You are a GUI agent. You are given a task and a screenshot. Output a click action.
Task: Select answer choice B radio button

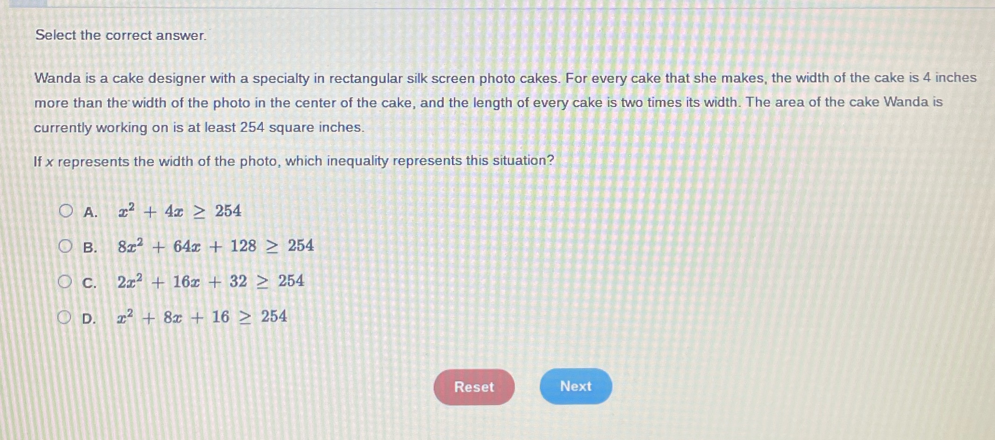click(66, 246)
